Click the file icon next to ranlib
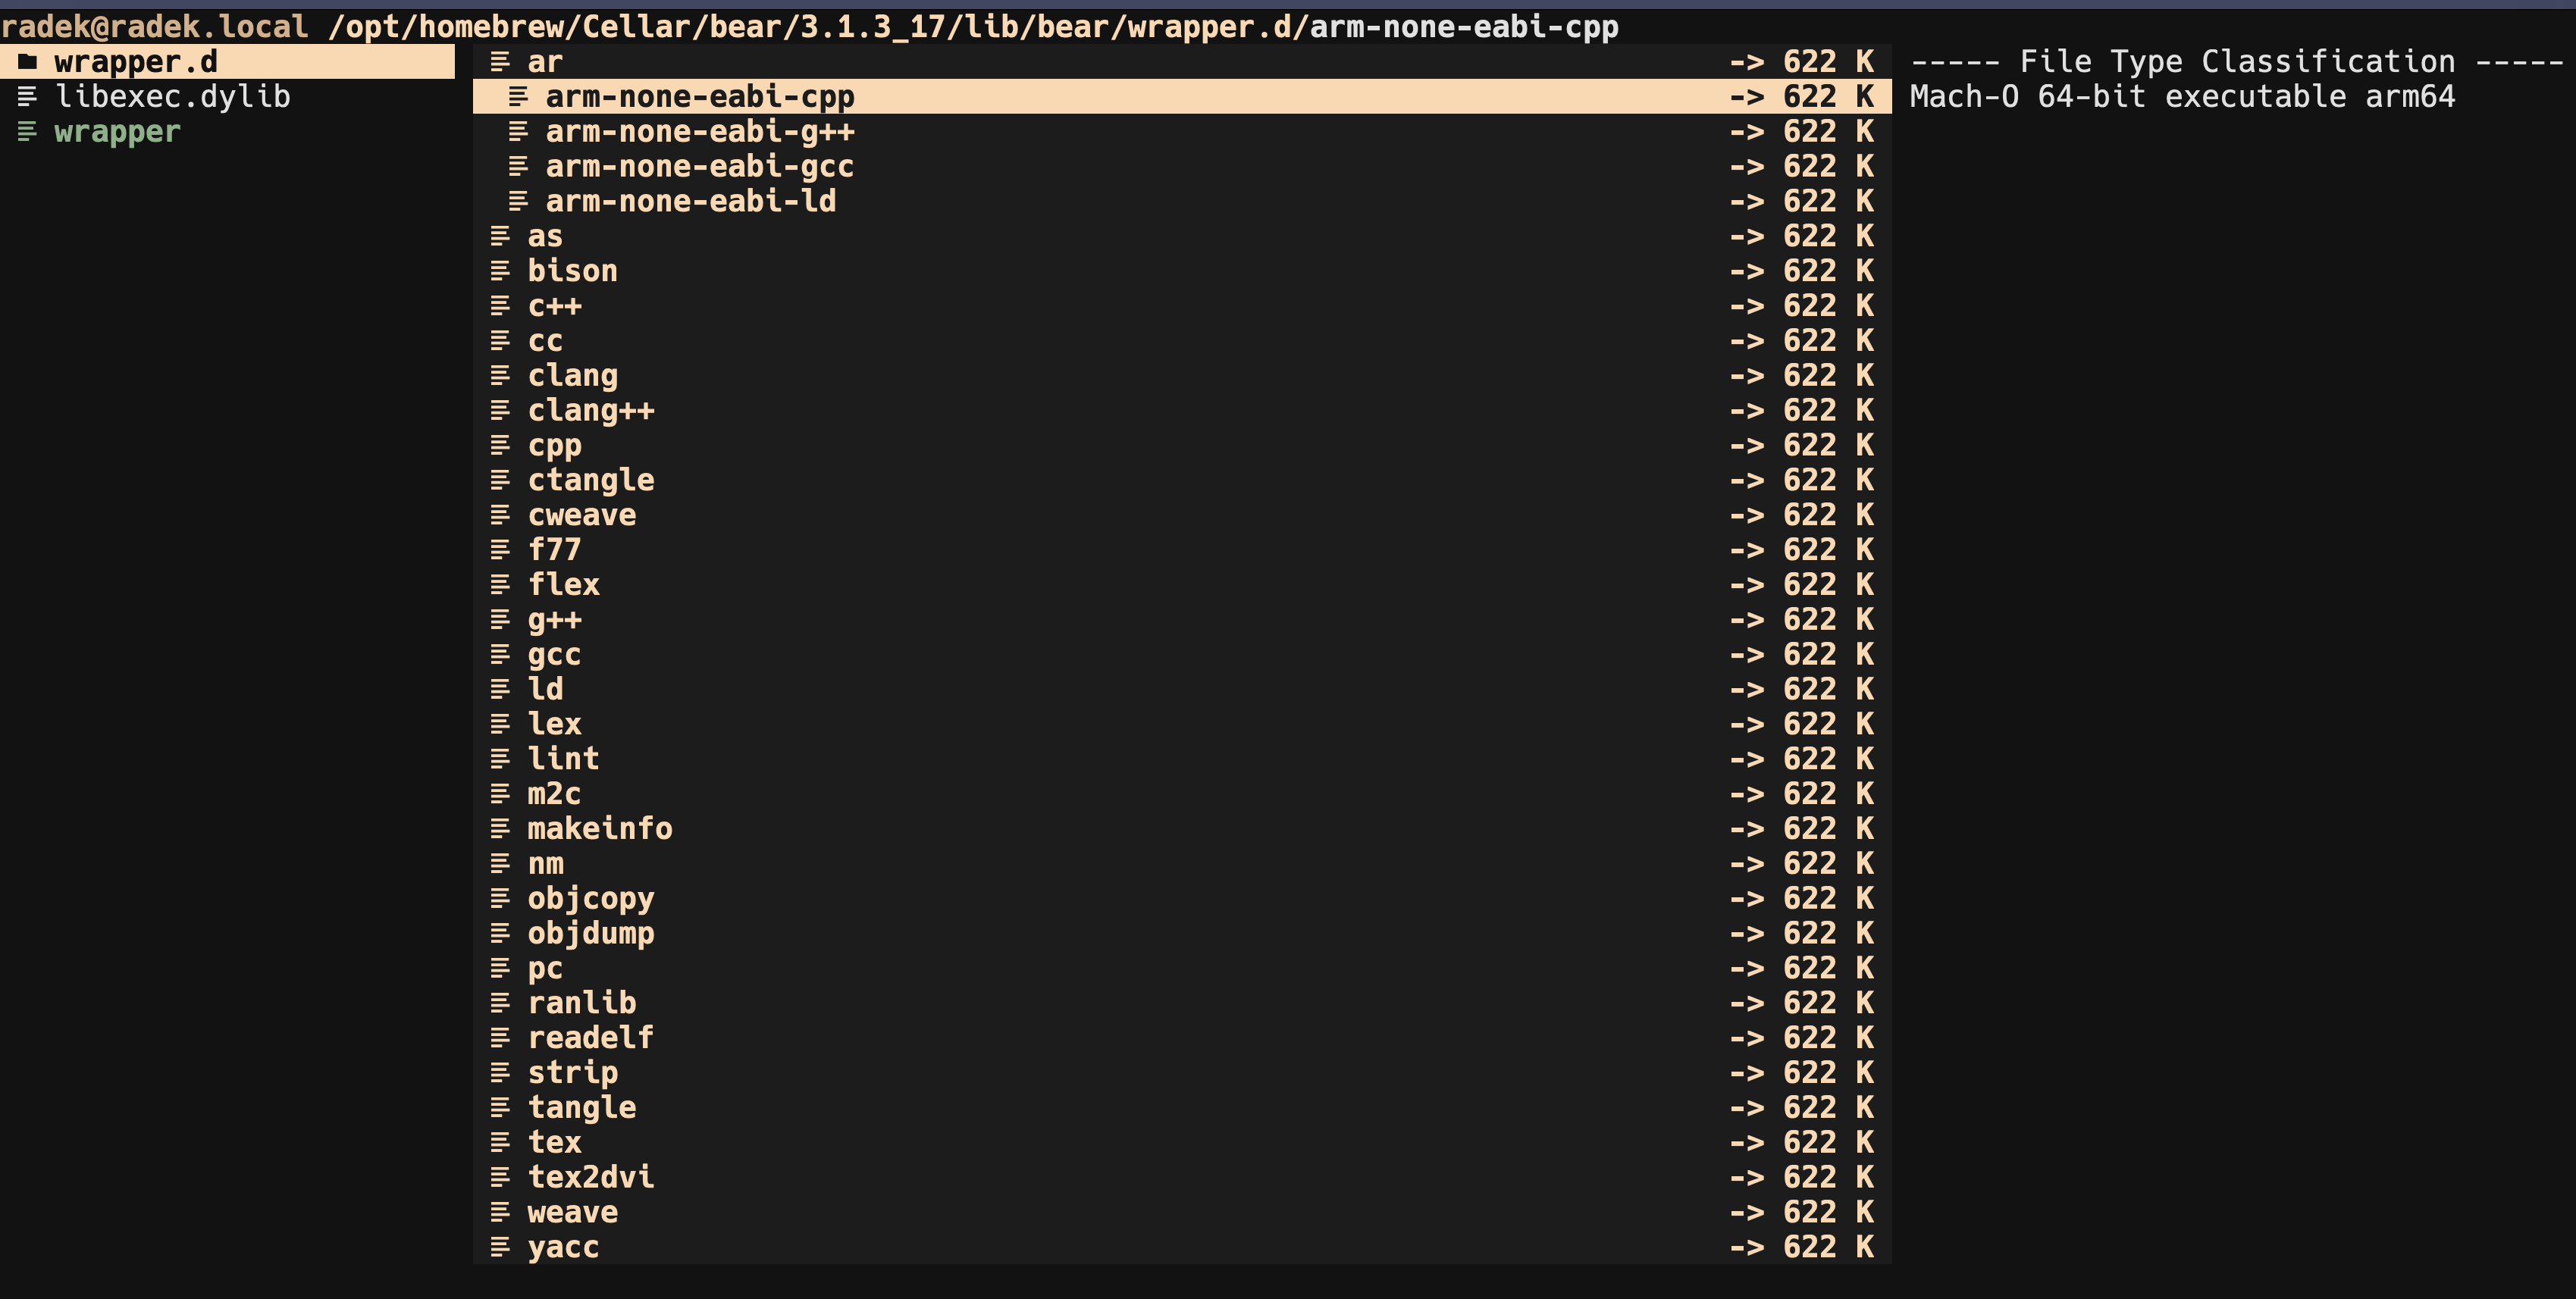2576x1299 pixels. click(500, 1003)
